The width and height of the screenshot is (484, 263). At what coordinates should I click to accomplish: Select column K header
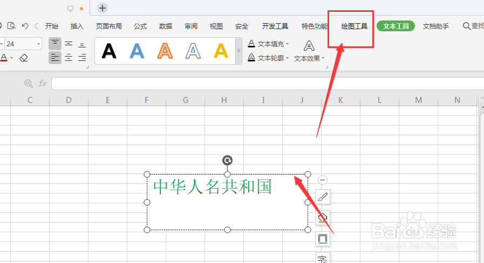pos(340,100)
